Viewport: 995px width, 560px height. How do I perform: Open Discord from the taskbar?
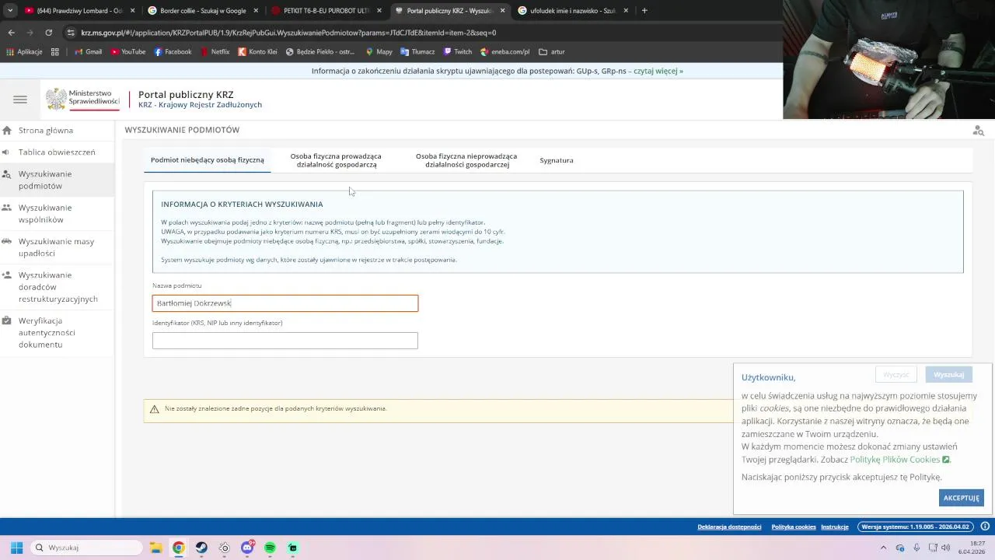click(247, 548)
